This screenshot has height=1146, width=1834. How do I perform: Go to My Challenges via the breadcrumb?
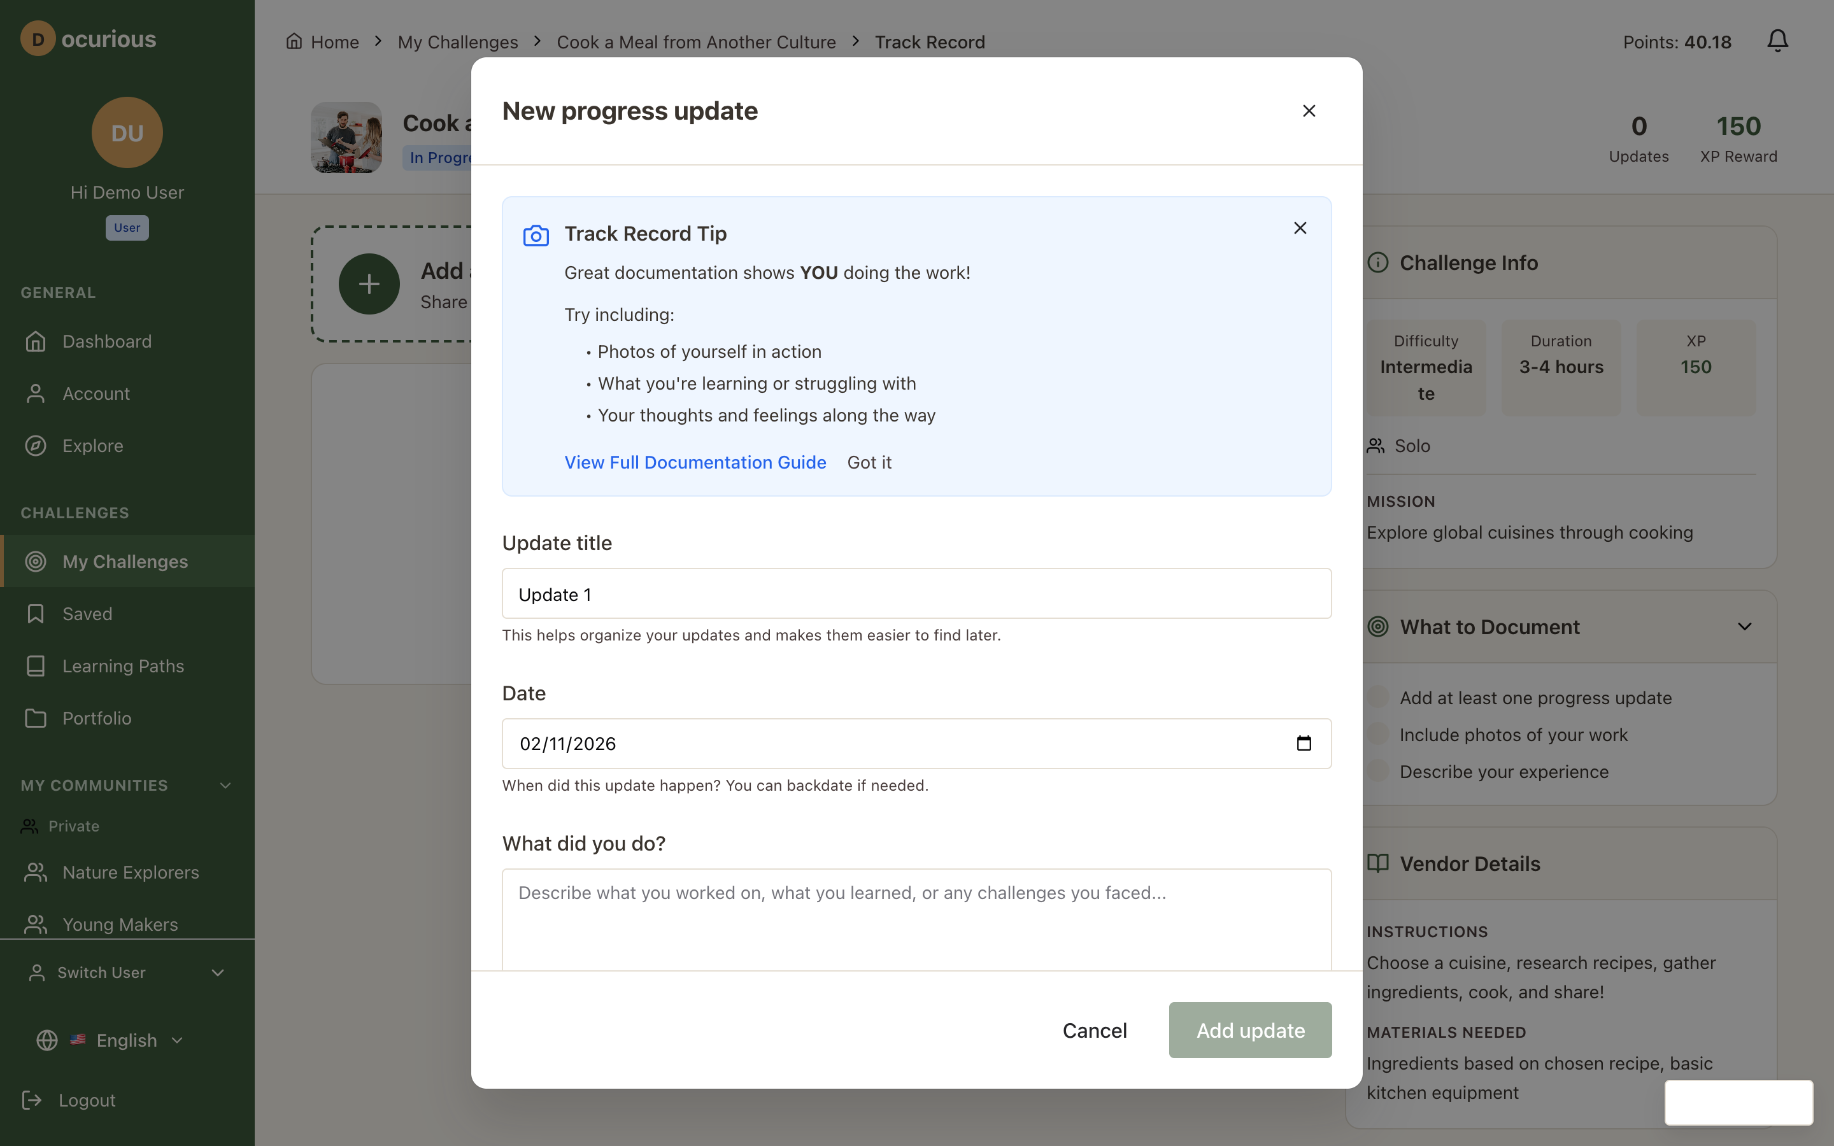pos(457,41)
